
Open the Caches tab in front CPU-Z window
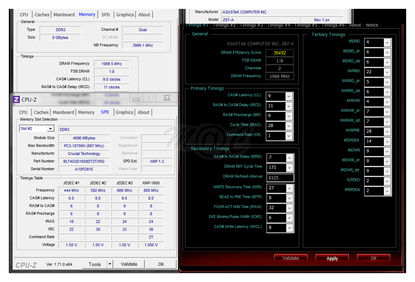tap(41, 112)
